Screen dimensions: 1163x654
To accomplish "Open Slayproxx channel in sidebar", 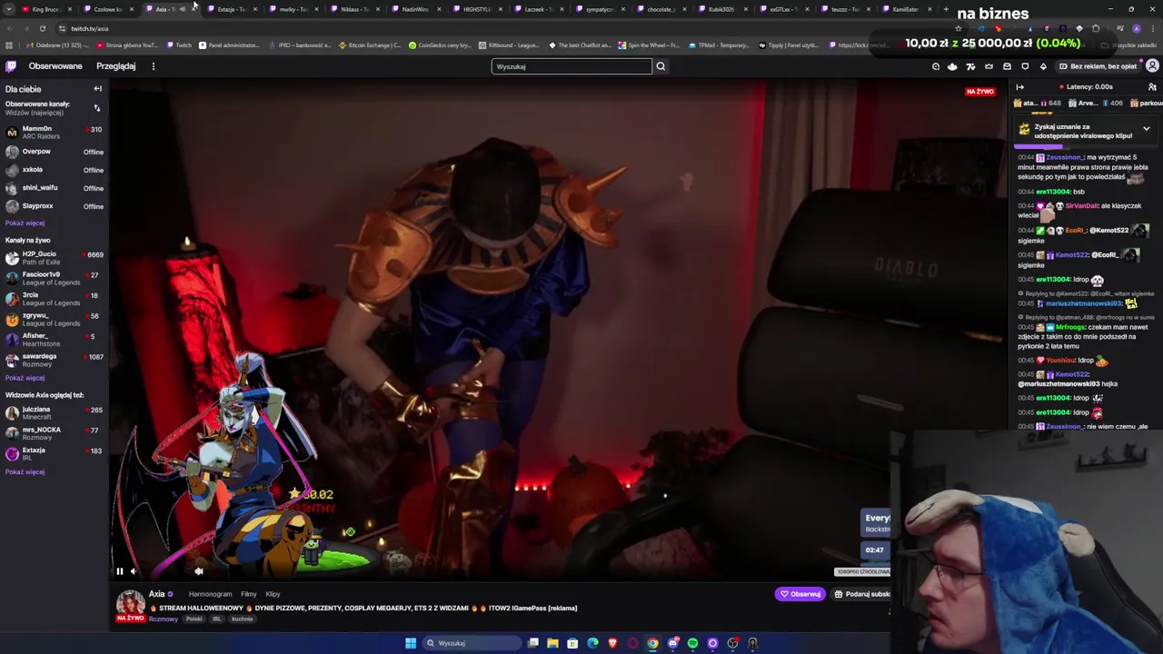I will (55, 206).
